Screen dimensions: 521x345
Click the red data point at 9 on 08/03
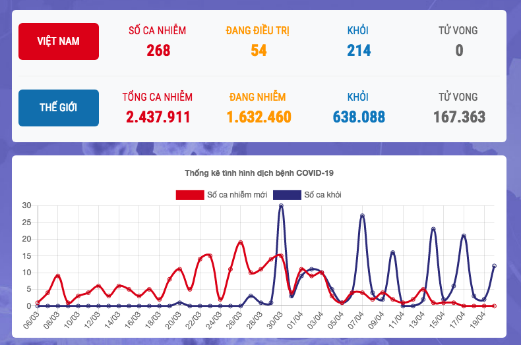pos(58,276)
